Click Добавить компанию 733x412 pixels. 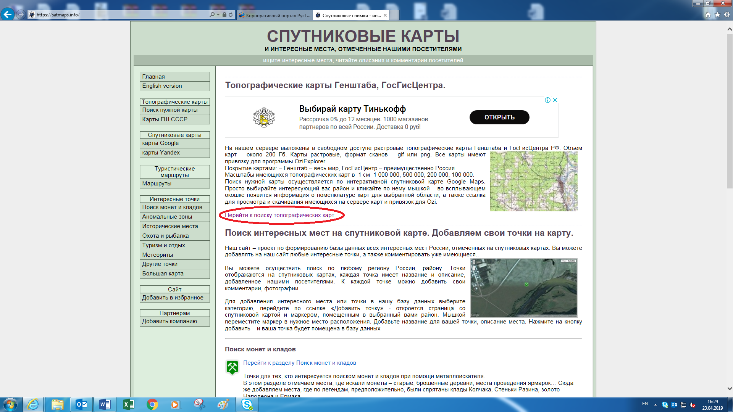175,321
